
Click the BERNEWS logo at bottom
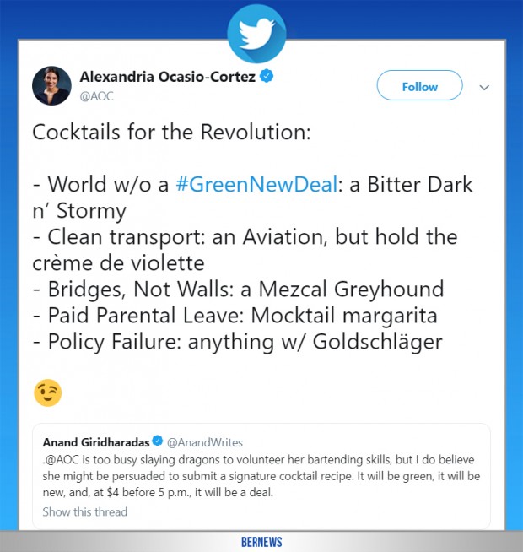(261, 543)
